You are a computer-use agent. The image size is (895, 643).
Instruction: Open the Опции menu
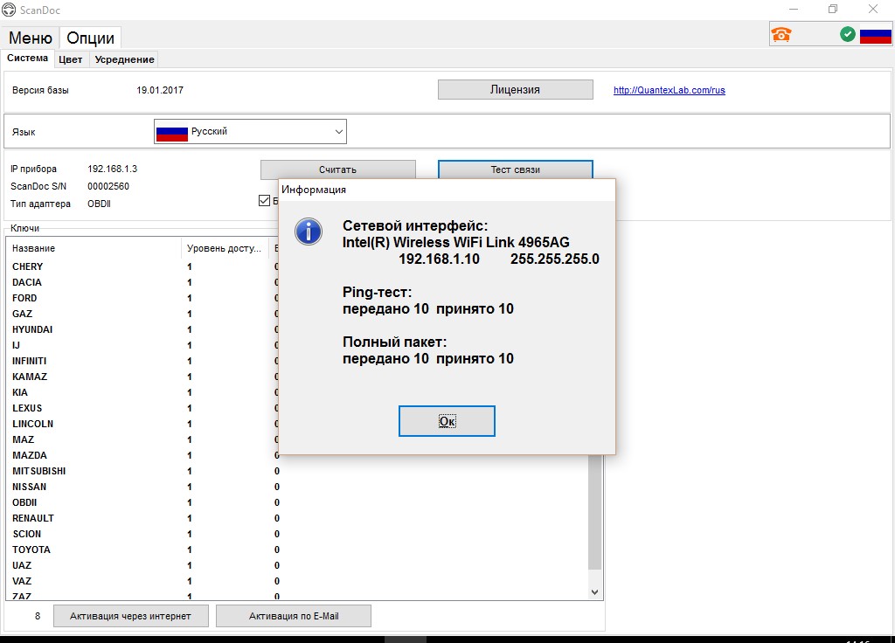click(90, 38)
